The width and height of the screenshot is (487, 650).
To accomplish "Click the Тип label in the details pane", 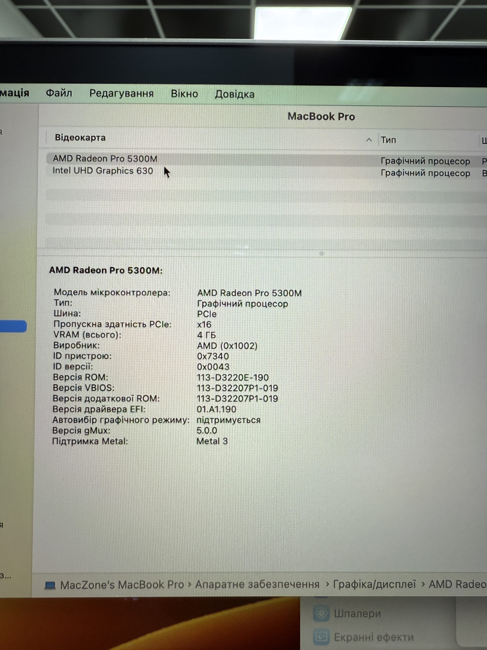I will [x=63, y=303].
